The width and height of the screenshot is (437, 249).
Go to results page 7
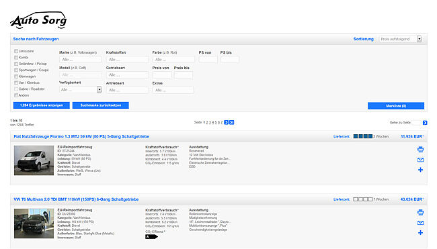click(222, 122)
